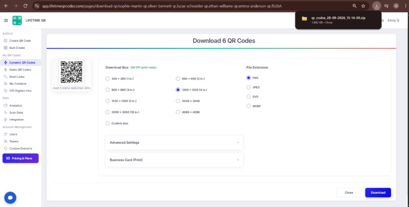Click the Dynamic QR Codes lightning icon
This screenshot has width=409, height=207.
coord(6,63)
